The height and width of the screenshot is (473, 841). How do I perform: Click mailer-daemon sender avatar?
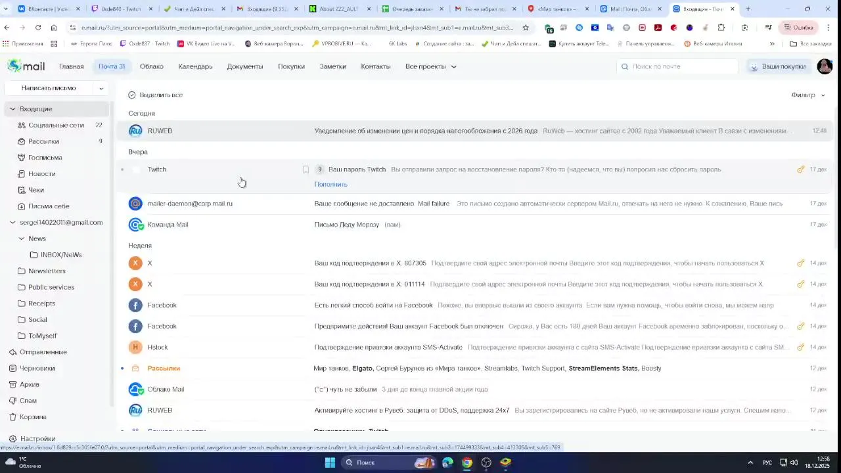(x=135, y=204)
